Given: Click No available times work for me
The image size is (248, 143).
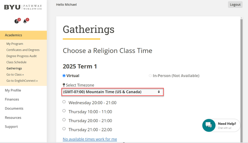Looking at the screenshot, I should [x=90, y=139].
